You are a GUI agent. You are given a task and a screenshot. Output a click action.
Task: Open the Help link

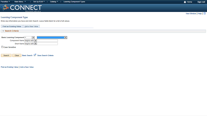[x=200, y=14]
